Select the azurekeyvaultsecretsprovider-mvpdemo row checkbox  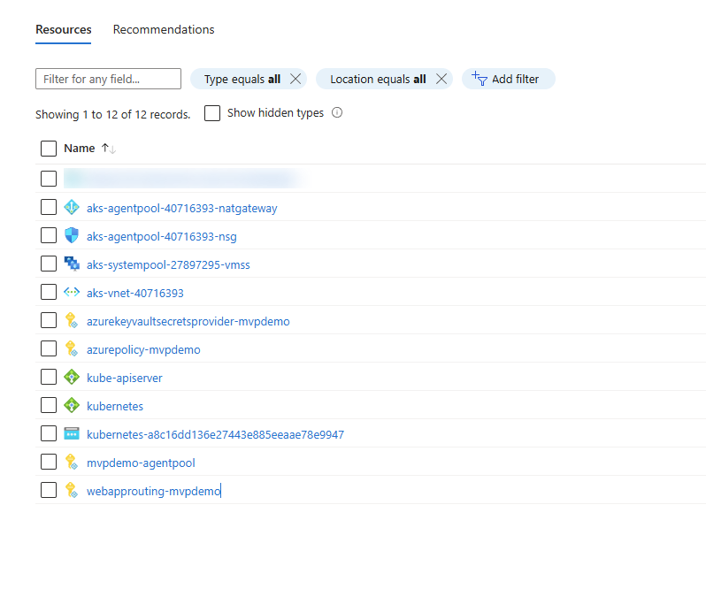click(x=49, y=320)
